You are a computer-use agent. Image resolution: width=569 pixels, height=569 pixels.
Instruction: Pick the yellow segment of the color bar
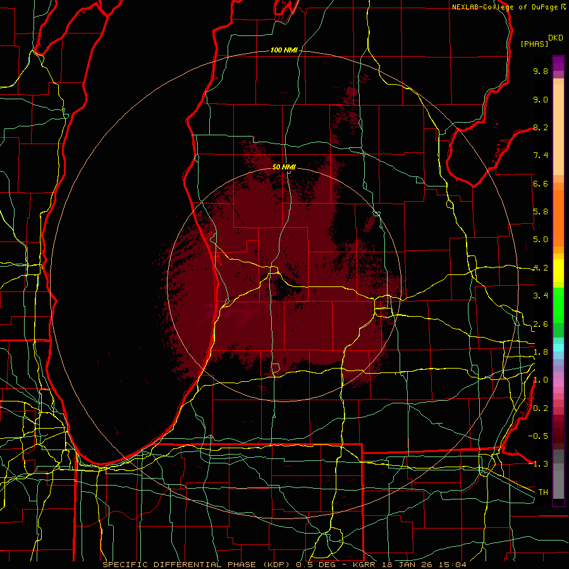click(558, 271)
